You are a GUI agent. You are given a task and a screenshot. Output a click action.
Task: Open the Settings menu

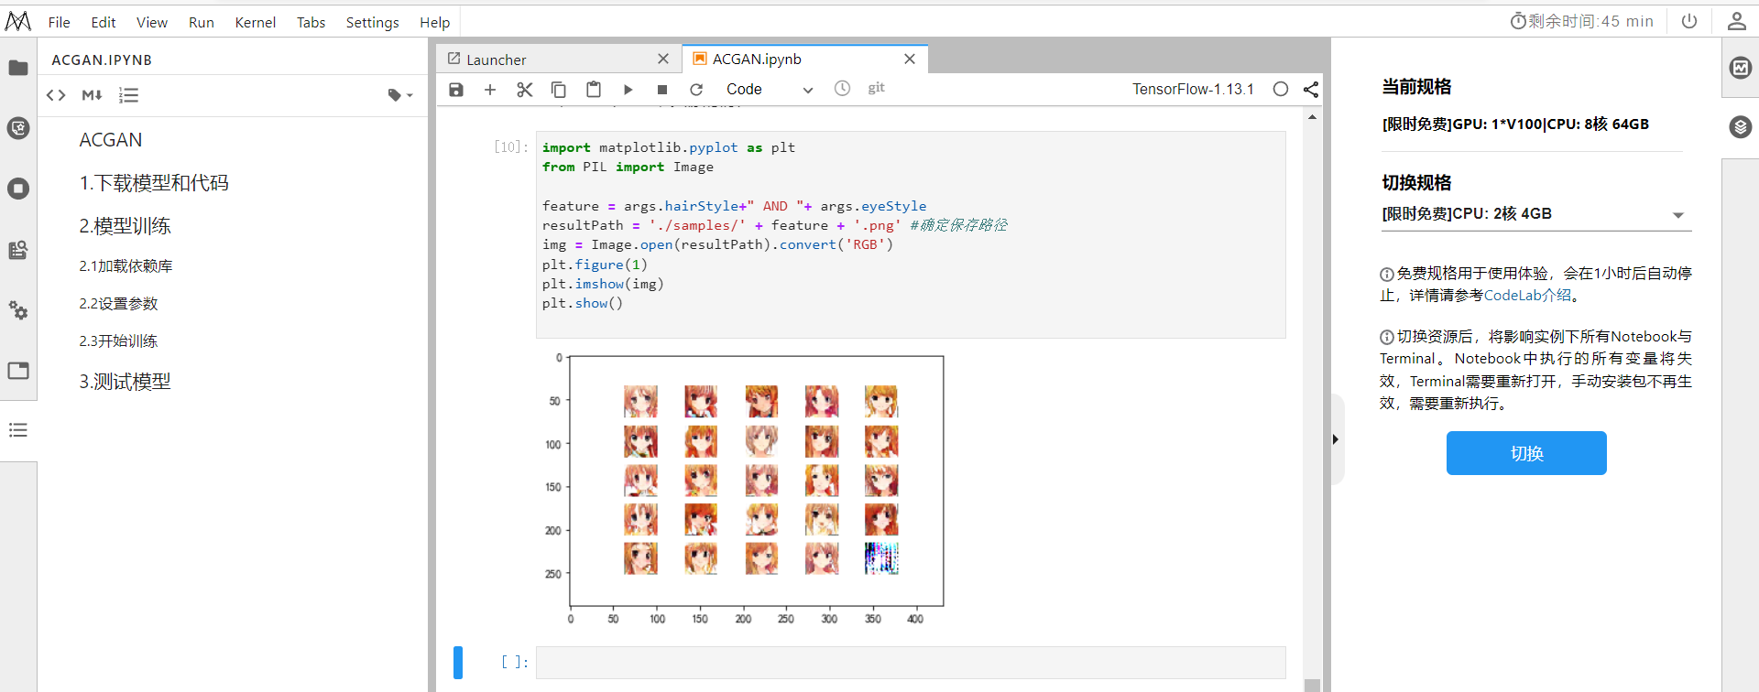click(x=373, y=22)
